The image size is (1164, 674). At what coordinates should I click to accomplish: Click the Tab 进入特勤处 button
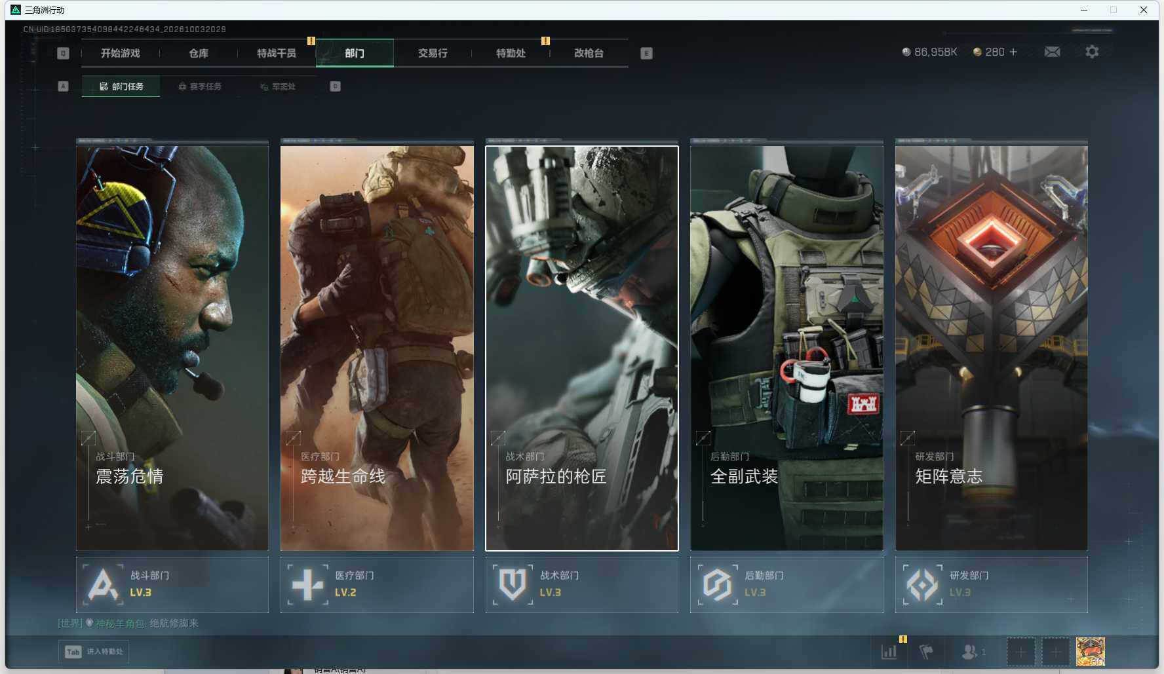point(94,652)
